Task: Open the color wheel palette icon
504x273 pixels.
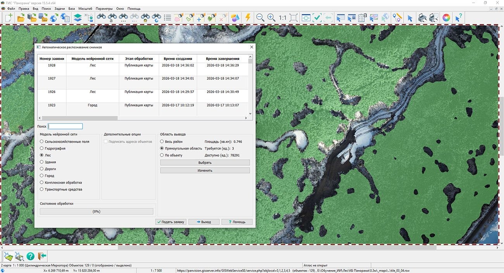Action: tap(446, 17)
